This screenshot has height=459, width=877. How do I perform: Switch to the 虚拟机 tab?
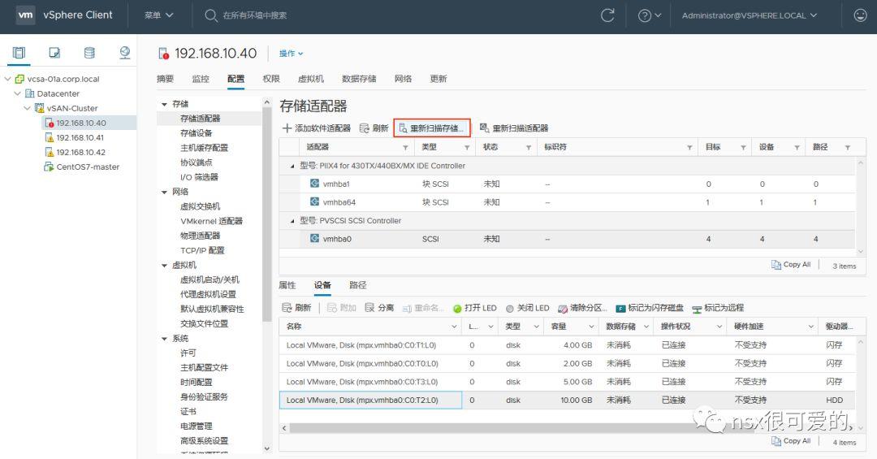point(311,79)
